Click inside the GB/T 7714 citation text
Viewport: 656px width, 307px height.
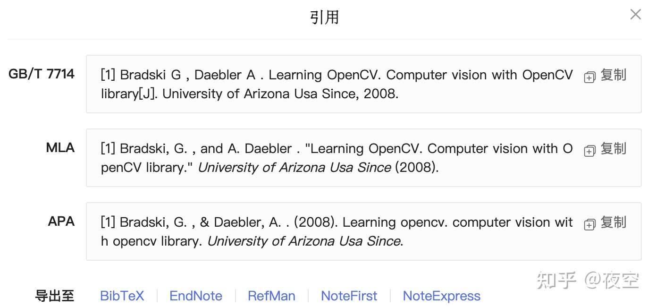[x=330, y=84]
